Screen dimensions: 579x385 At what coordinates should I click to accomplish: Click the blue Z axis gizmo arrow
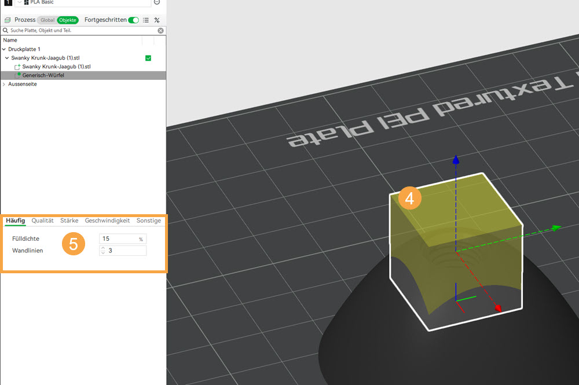[456, 159]
